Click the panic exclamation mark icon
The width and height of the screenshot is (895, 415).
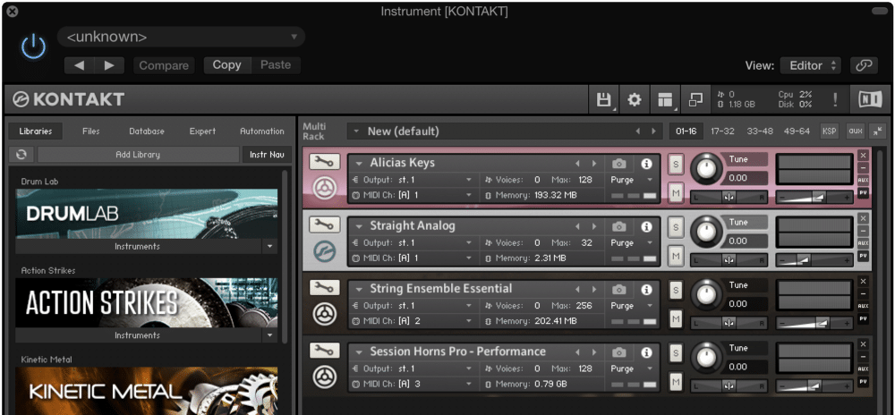(x=835, y=100)
